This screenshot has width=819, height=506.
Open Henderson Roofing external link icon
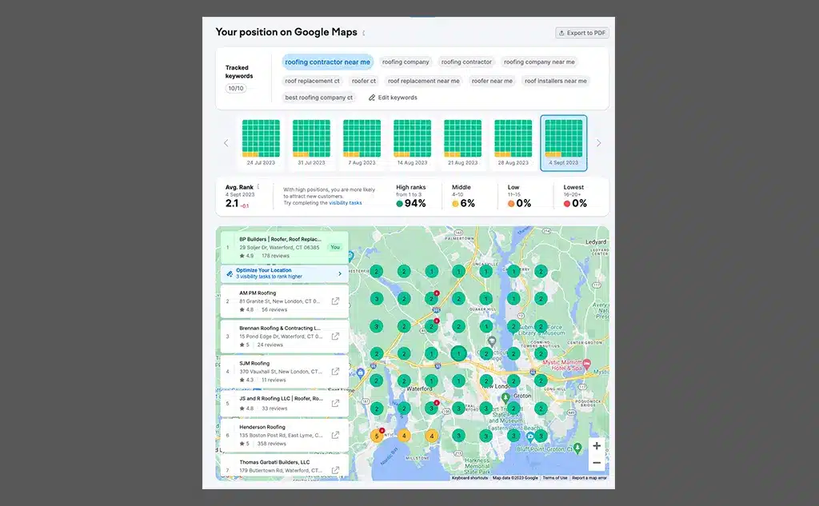point(335,435)
